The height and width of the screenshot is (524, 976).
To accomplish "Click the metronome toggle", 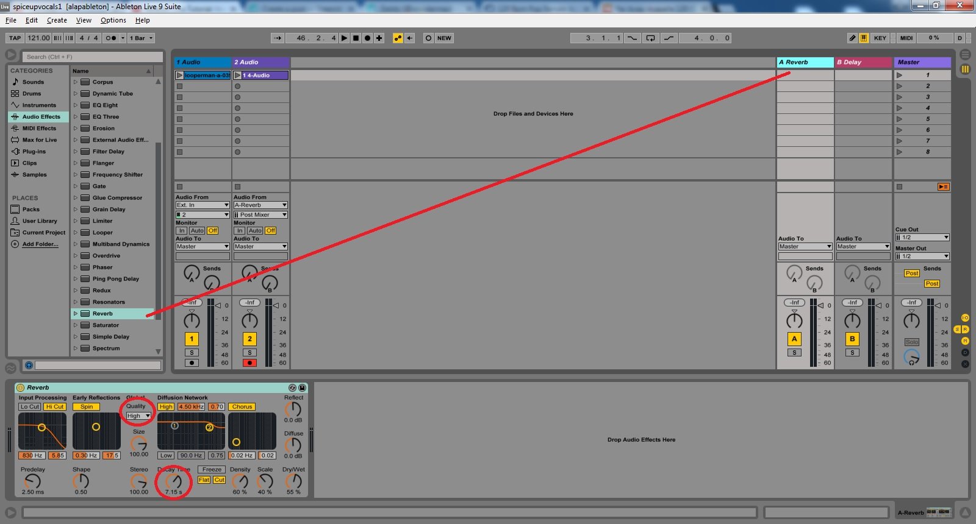I will tap(114, 38).
